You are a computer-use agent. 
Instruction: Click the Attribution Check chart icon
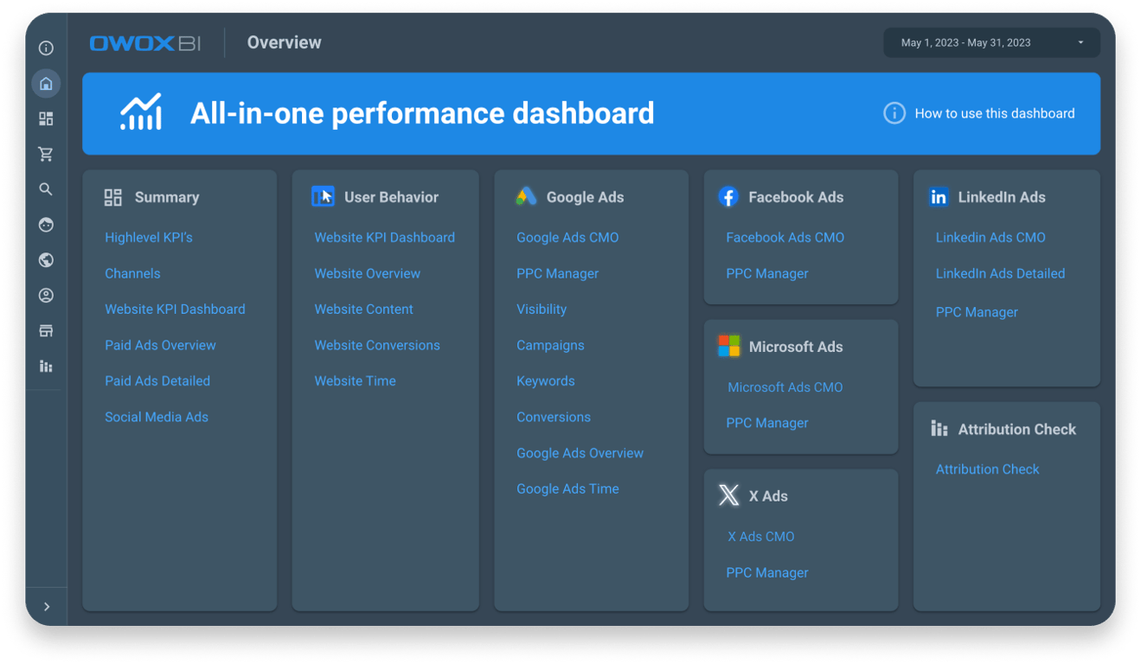tap(939, 429)
